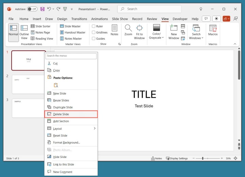Open Color/Grayscale dropdown
The width and height of the screenshot is (245, 177).
click(157, 32)
